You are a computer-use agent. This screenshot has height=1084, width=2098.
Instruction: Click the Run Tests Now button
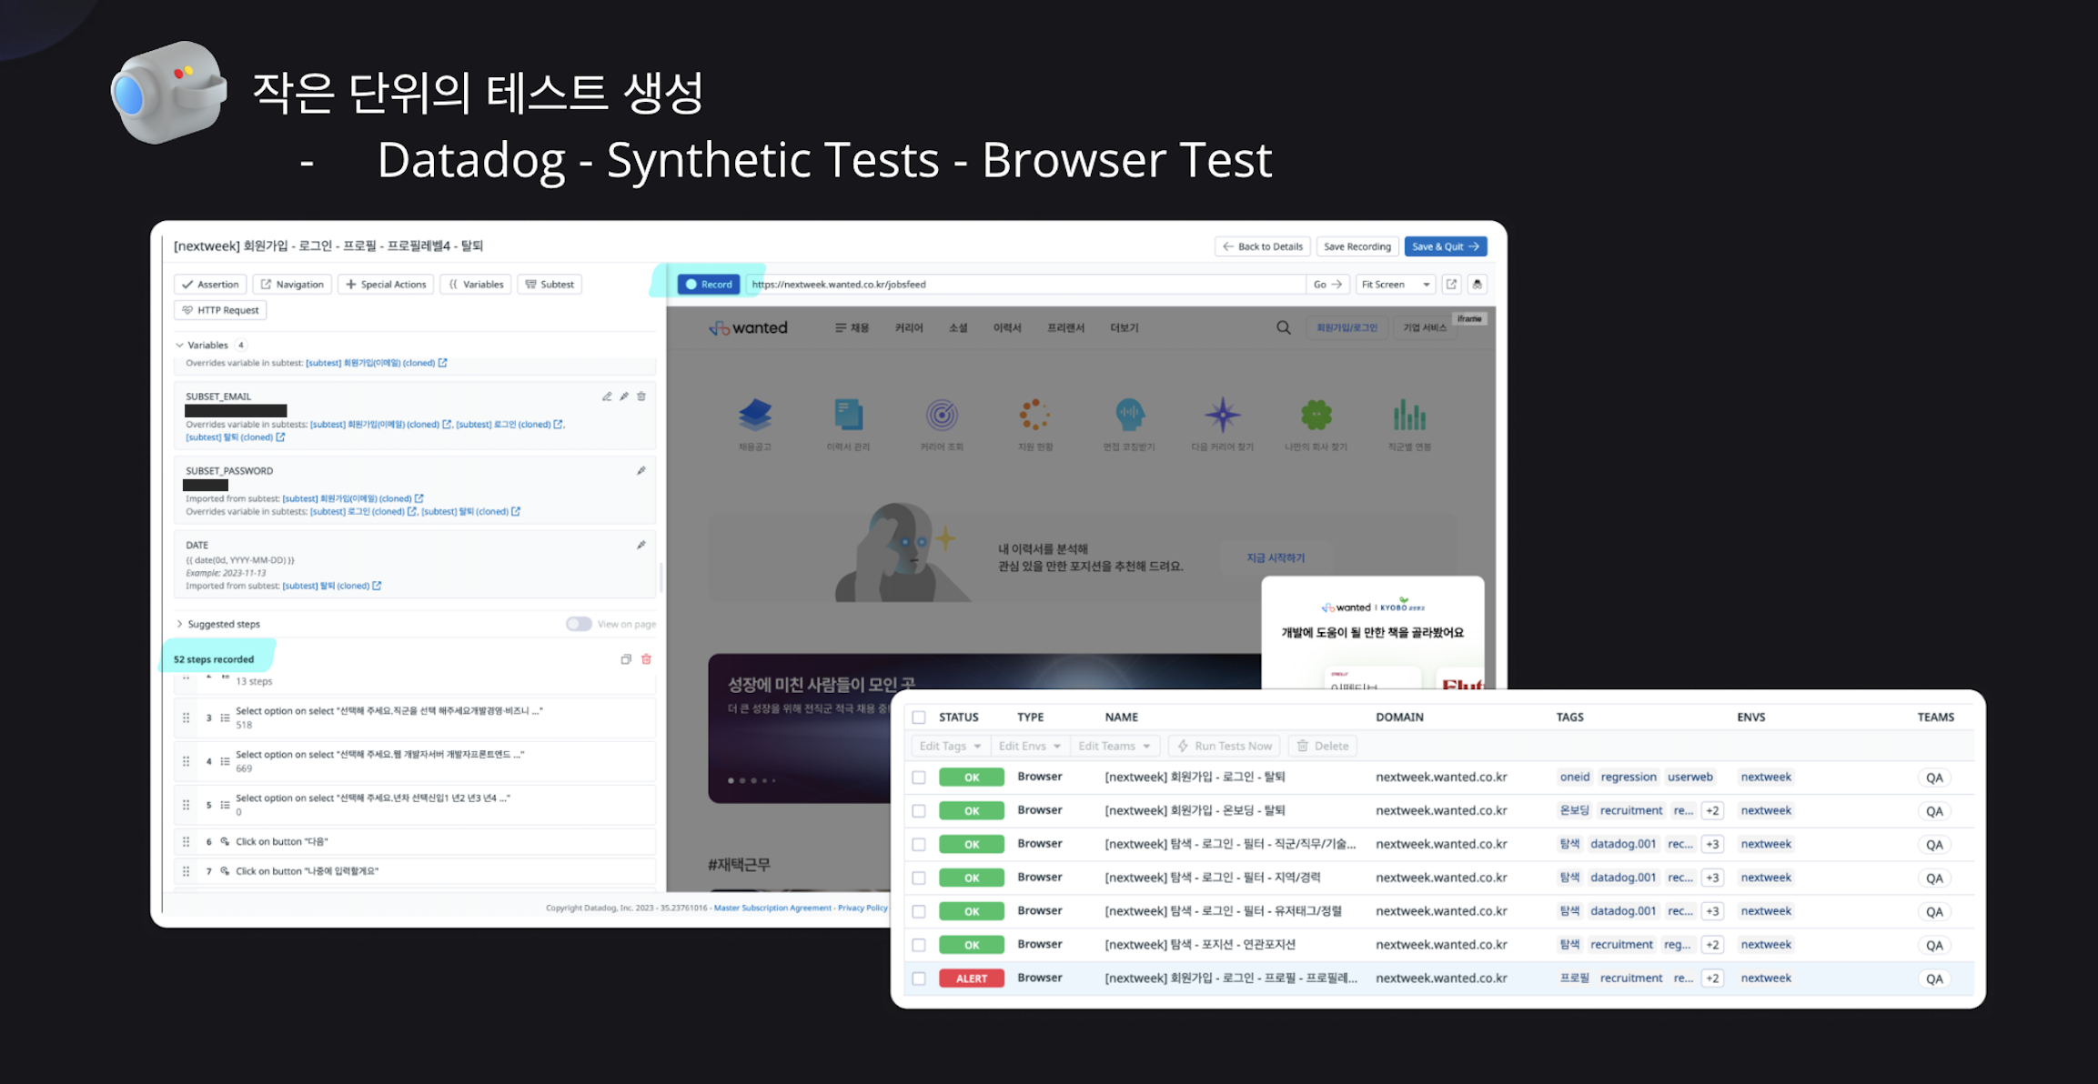[x=1225, y=746]
